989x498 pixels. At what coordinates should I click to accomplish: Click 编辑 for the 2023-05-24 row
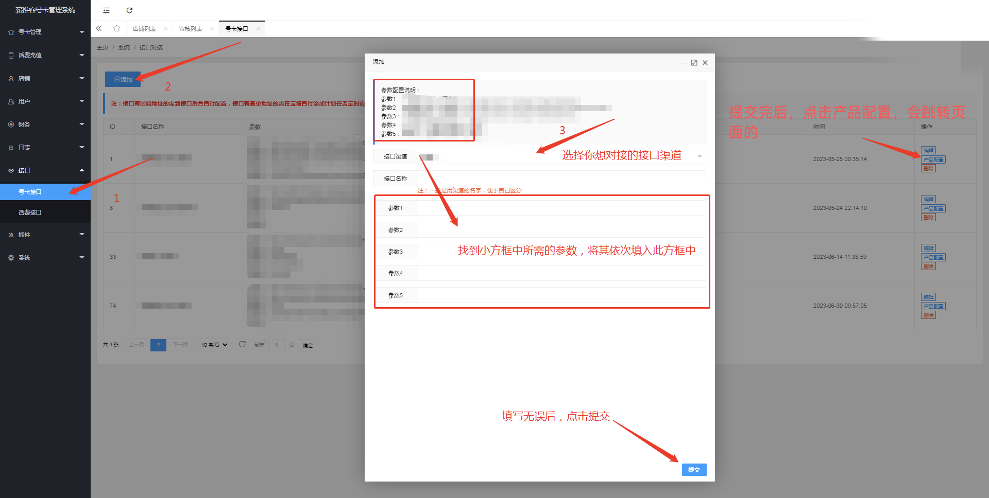(x=928, y=200)
